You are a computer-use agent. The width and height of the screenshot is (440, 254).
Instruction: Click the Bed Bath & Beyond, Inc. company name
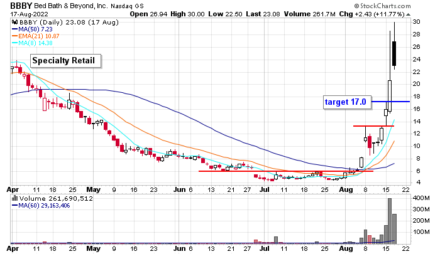pos(71,6)
